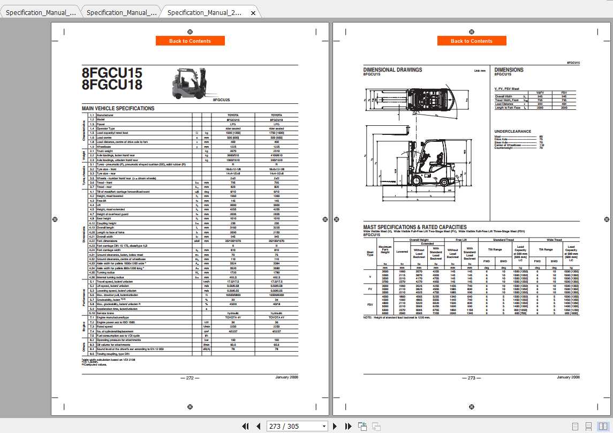The image size is (613, 433).
Task: Jump to the last page of the document
Action: click(350, 426)
